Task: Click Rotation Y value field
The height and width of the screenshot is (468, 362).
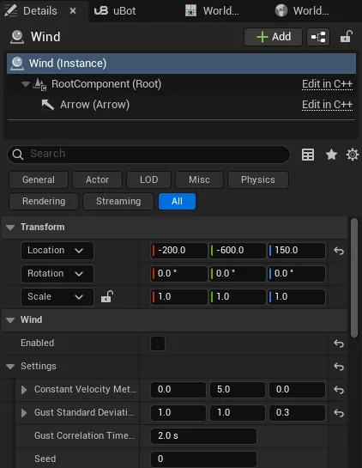Action: [238, 274]
